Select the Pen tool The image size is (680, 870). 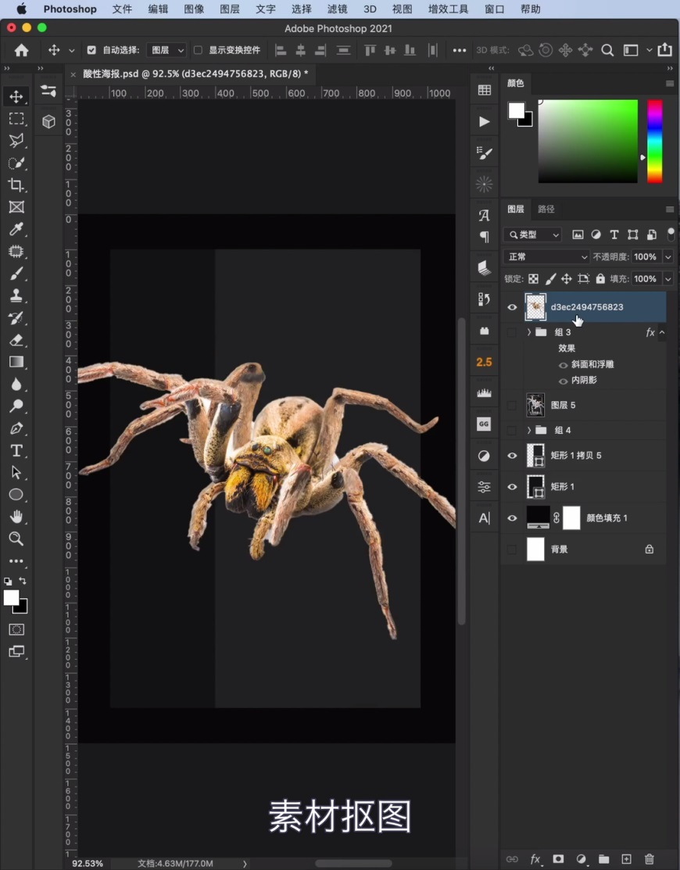(x=16, y=428)
